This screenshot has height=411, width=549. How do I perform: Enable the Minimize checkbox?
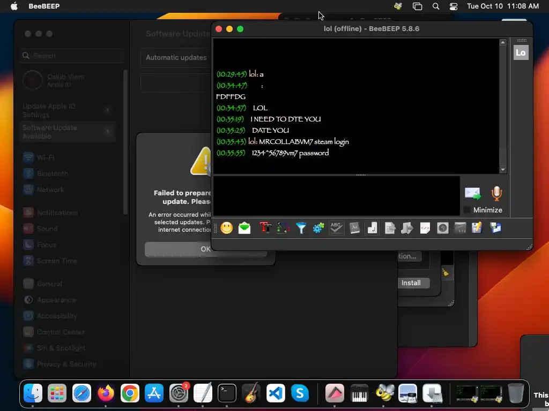click(x=467, y=210)
